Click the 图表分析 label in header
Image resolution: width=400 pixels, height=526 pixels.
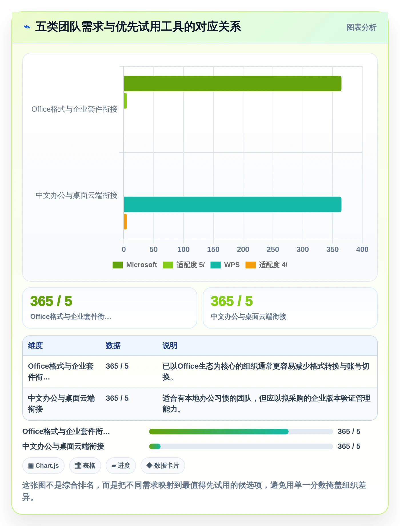coord(361,27)
